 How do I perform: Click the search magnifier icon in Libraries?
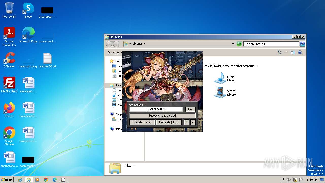pyautogui.click(x=302, y=44)
